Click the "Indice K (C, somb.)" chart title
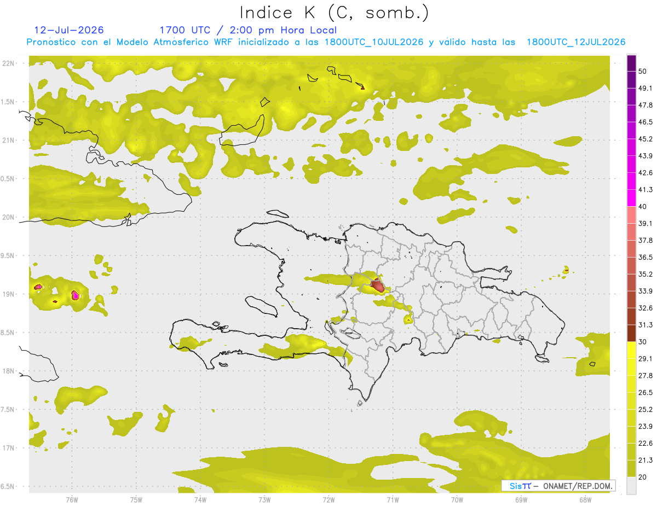 335,13
